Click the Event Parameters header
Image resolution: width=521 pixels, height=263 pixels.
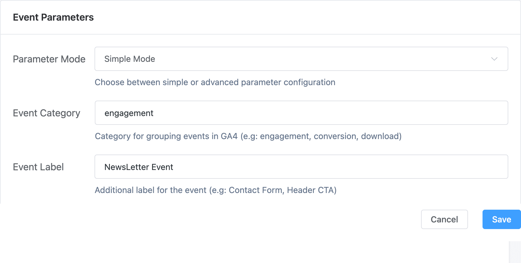[53, 17]
